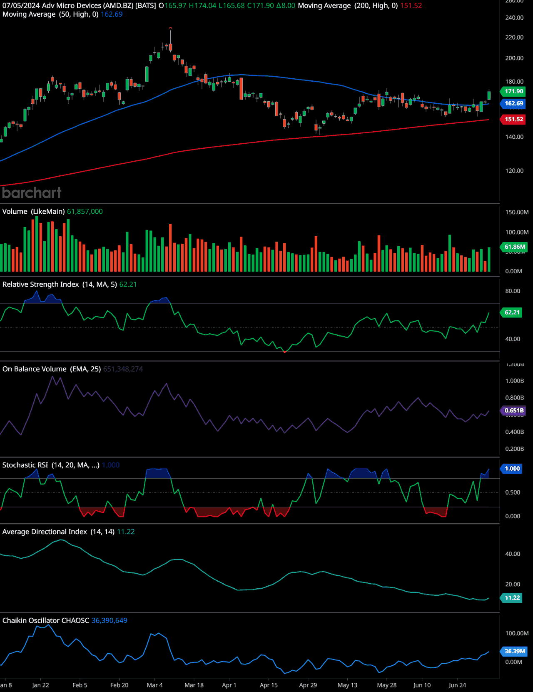Click the 50-period Moving Average value 162.69
Screen dimensions: 533x692
pyautogui.click(x=112, y=14)
